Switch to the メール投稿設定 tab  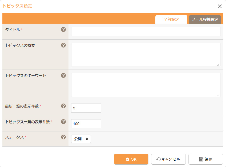(205, 19)
